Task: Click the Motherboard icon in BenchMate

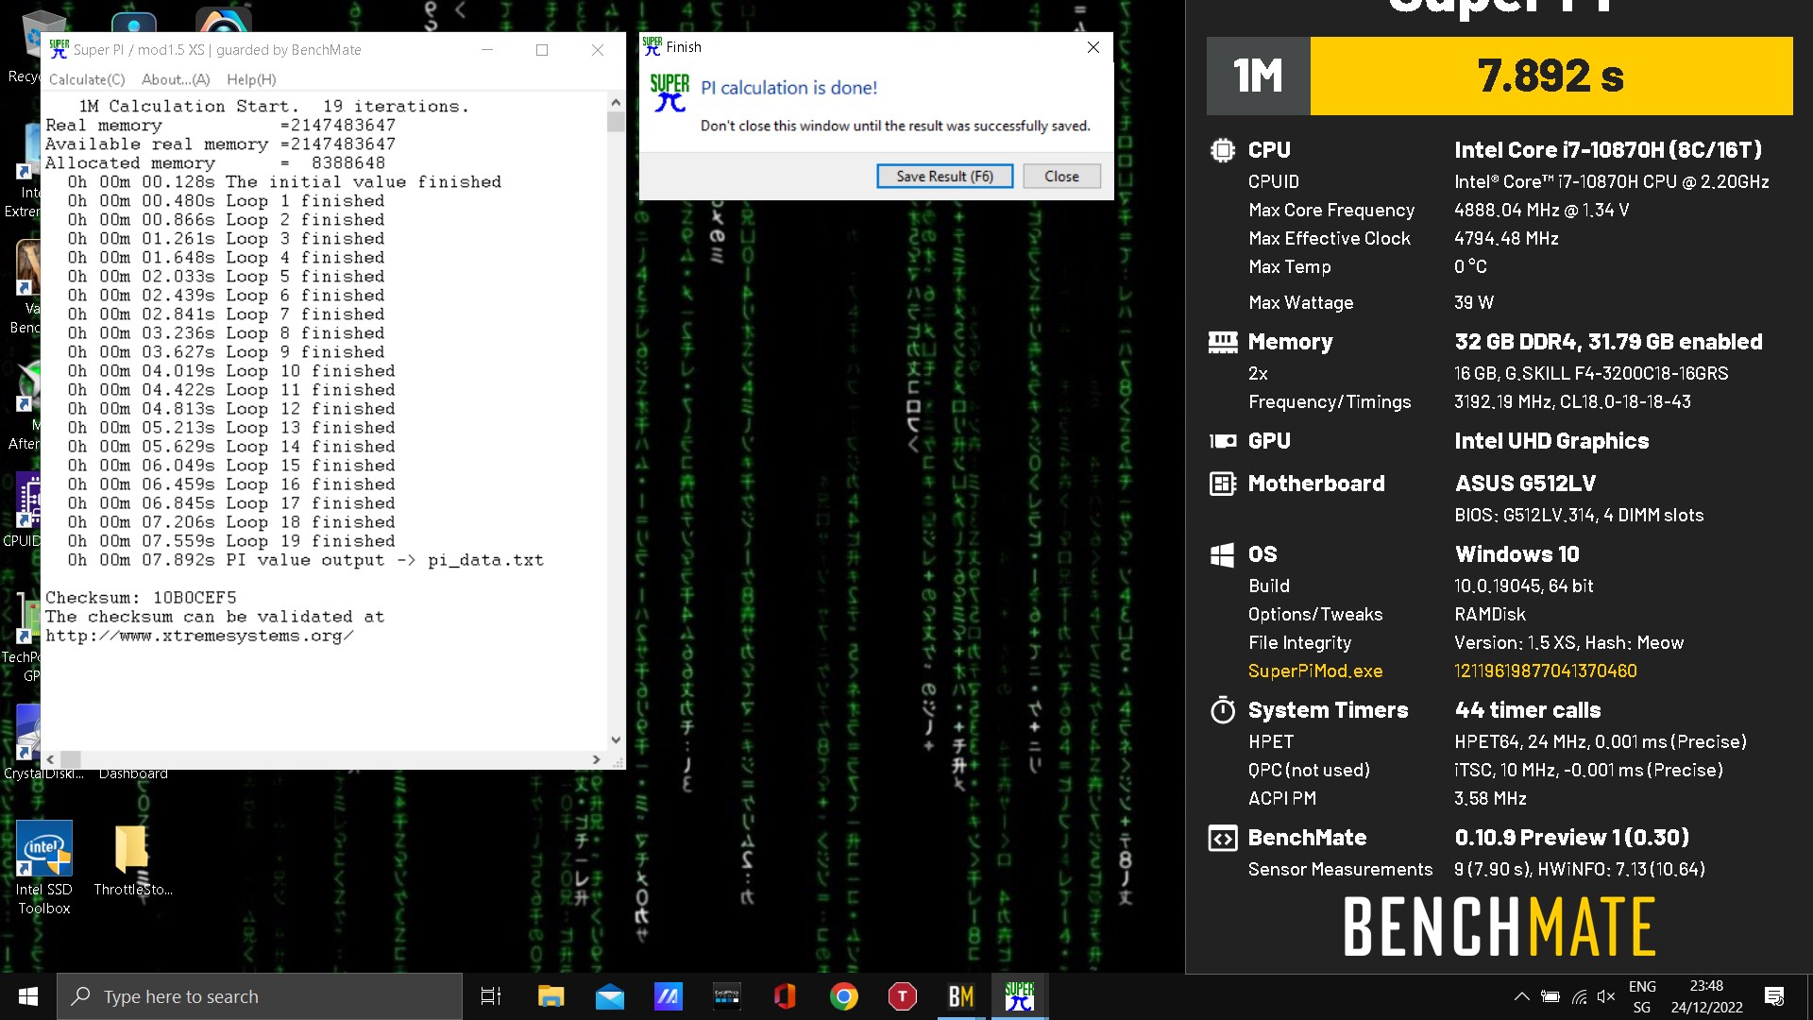Action: [x=1223, y=484]
